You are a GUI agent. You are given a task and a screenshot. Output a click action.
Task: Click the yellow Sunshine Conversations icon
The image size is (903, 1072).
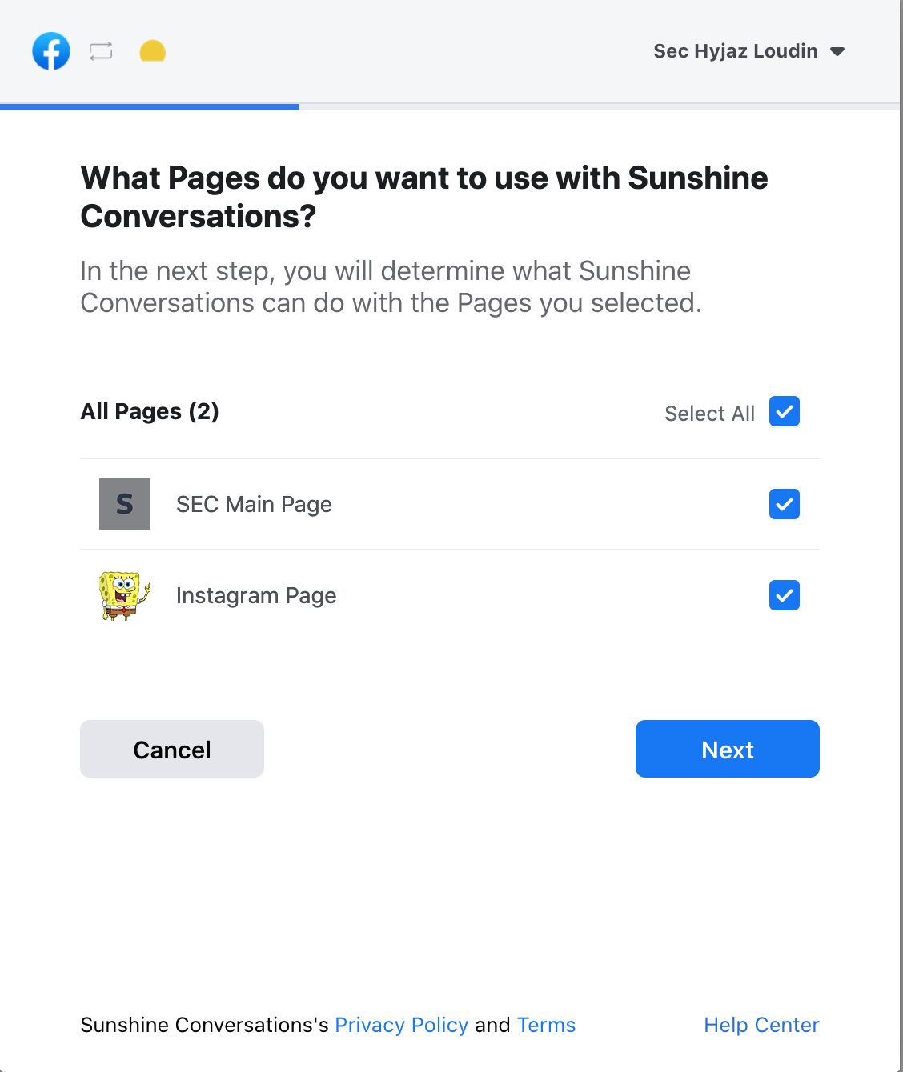[152, 51]
